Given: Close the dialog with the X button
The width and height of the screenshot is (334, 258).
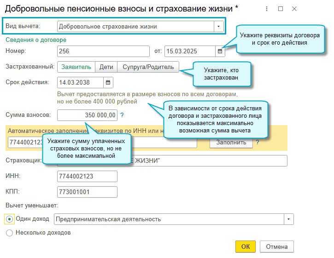Looking at the screenshot, I should 294,9.
